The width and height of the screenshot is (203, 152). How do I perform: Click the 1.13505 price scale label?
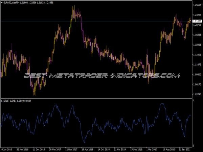click(197, 54)
